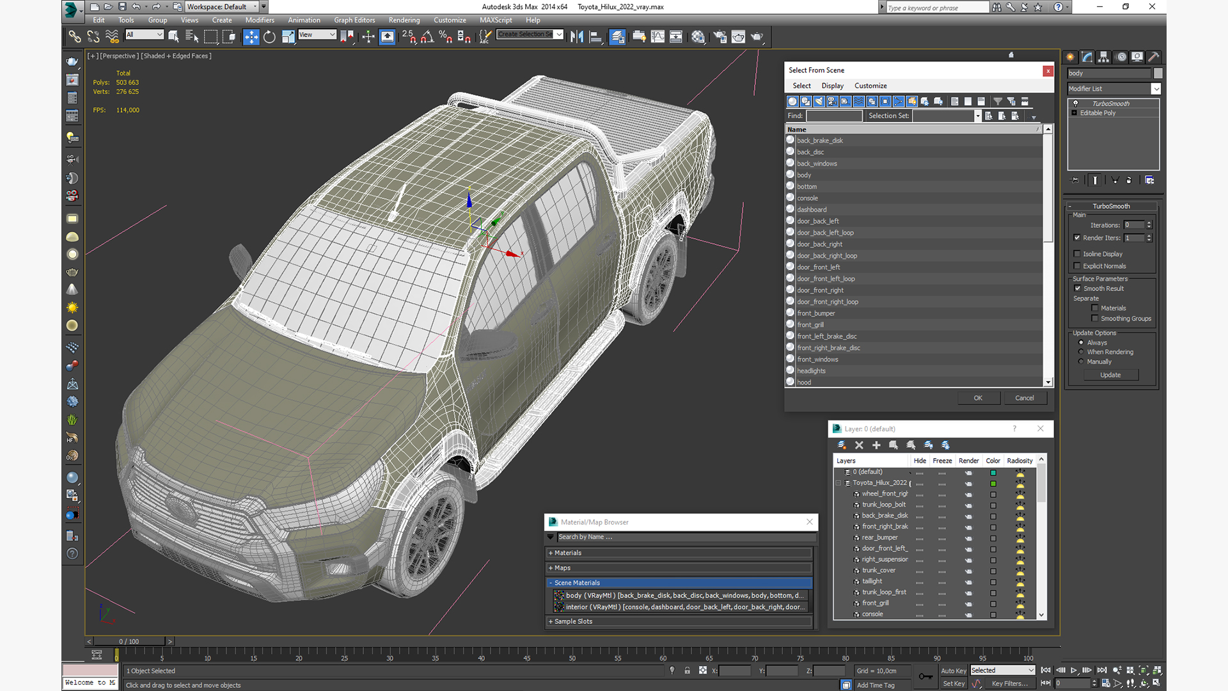Screen dimensions: 1228x691
Task: Select When Rendering update option
Action: pos(1082,352)
